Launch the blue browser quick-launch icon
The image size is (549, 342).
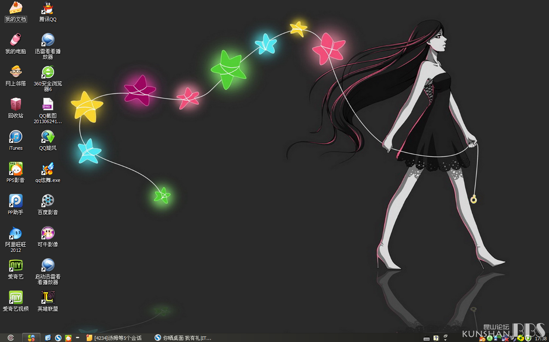tap(48, 338)
